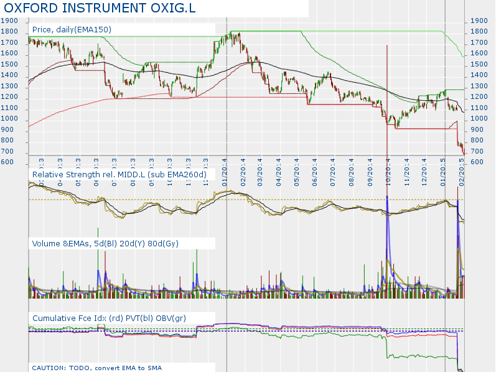Select the 09/20:4 date label

tap(370, 172)
